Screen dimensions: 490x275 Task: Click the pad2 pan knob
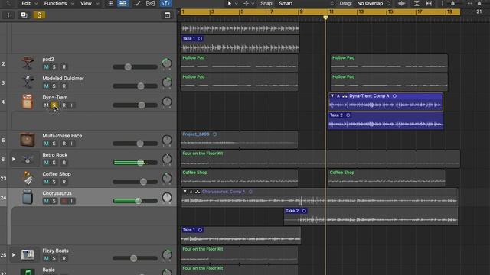coord(167,63)
